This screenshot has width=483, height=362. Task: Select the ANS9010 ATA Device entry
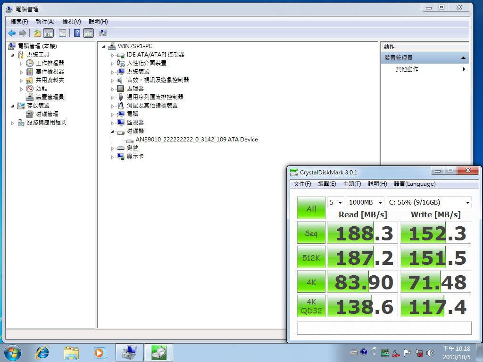[x=197, y=140]
